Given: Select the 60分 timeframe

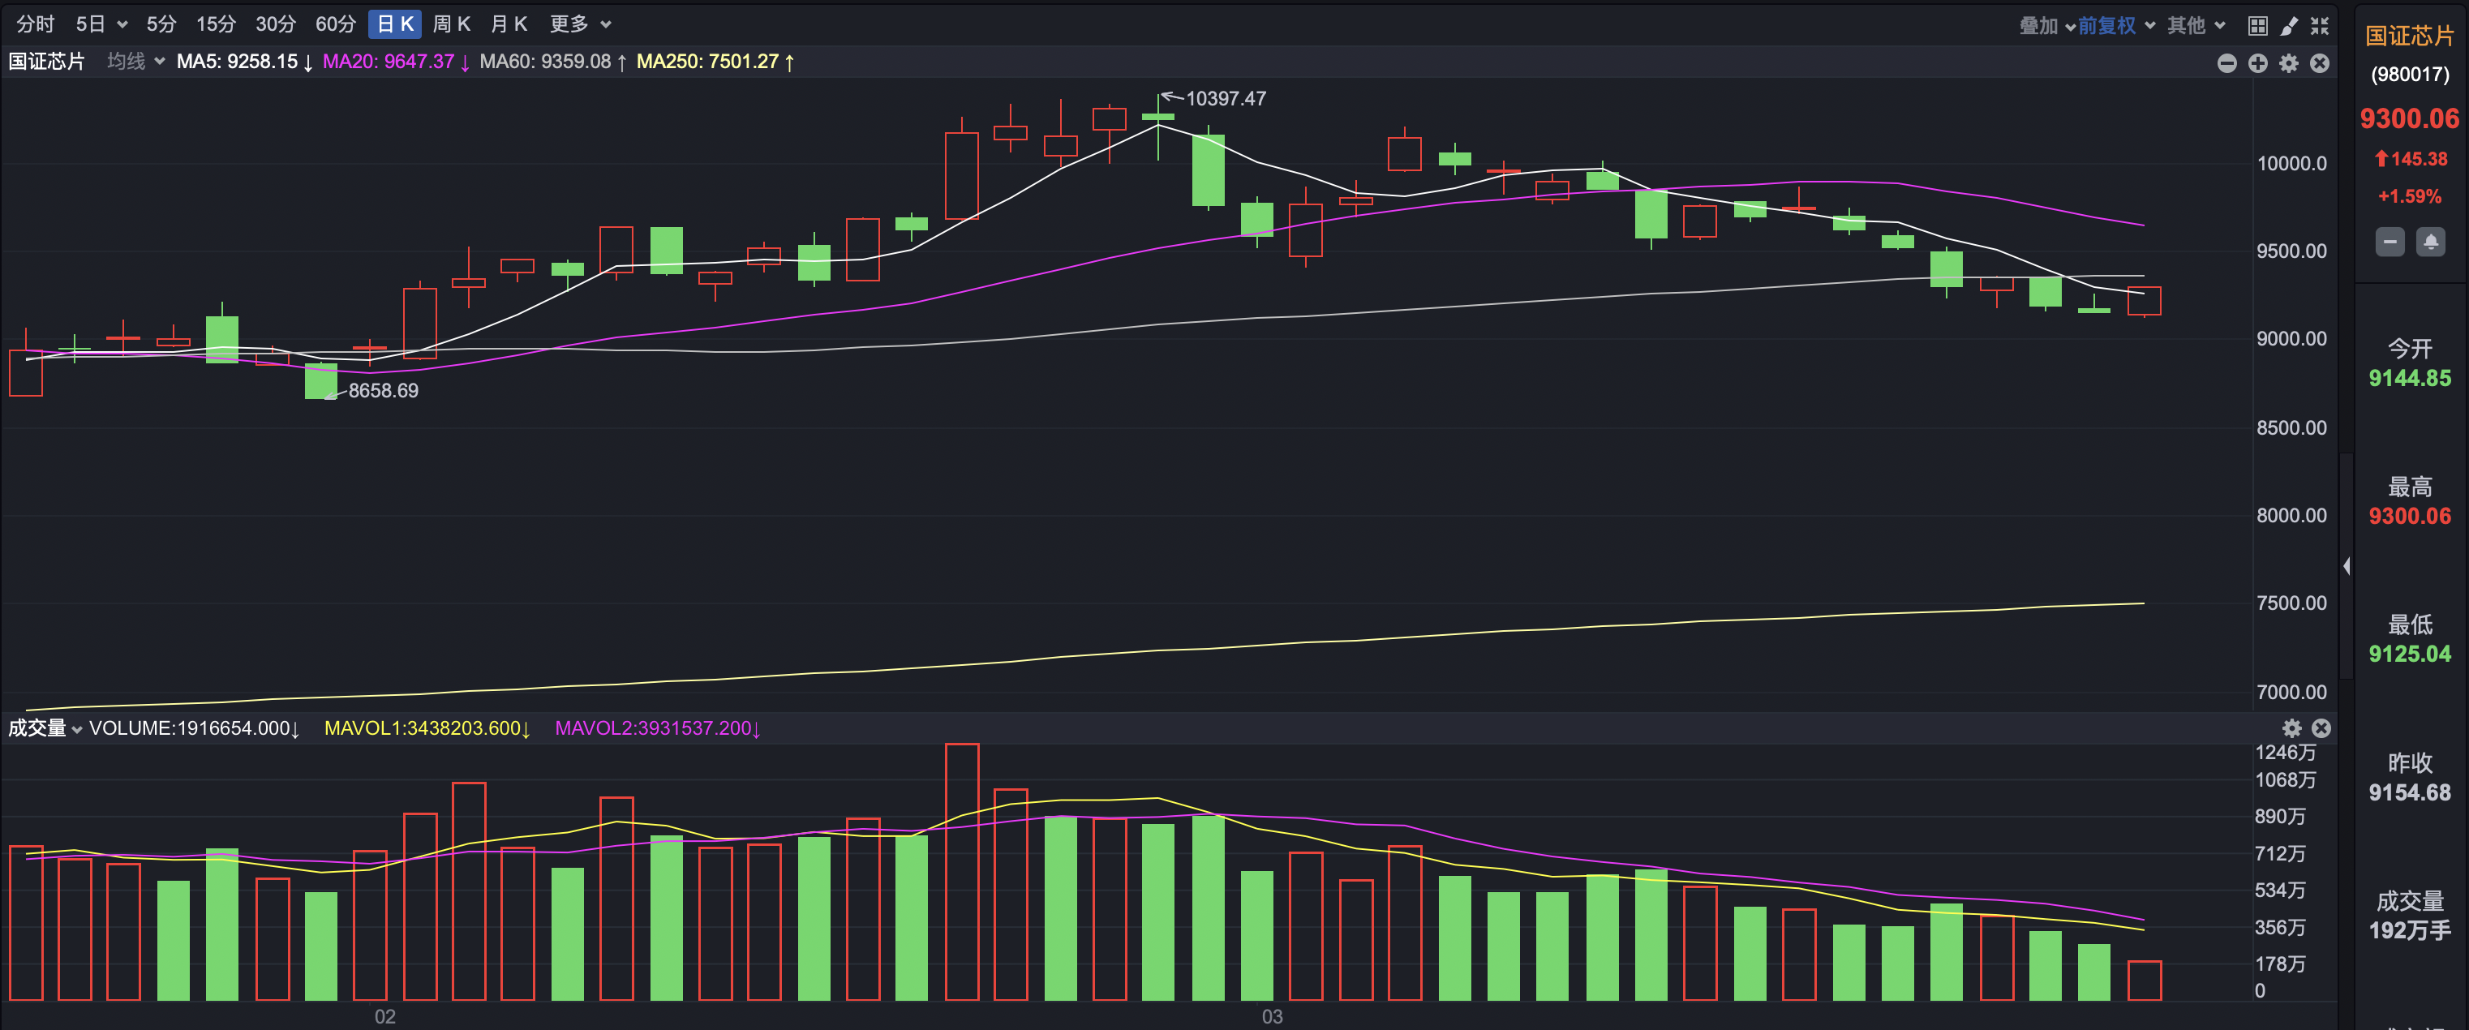Looking at the screenshot, I should click(336, 24).
